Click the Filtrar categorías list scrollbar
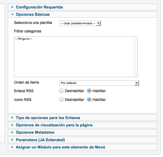 tap(135, 57)
